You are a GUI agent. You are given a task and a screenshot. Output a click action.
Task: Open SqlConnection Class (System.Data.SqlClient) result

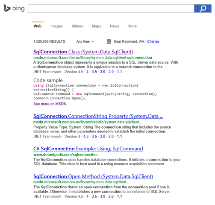(83, 52)
